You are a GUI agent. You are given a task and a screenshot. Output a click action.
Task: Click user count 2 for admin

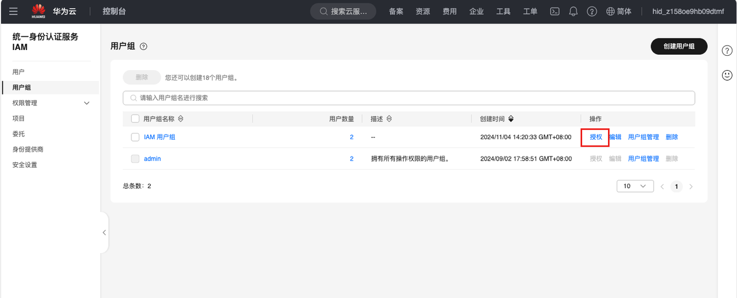(352, 159)
